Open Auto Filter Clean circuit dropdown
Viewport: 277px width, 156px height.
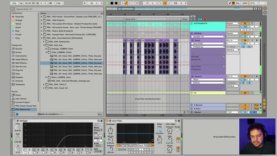(x=142, y=146)
